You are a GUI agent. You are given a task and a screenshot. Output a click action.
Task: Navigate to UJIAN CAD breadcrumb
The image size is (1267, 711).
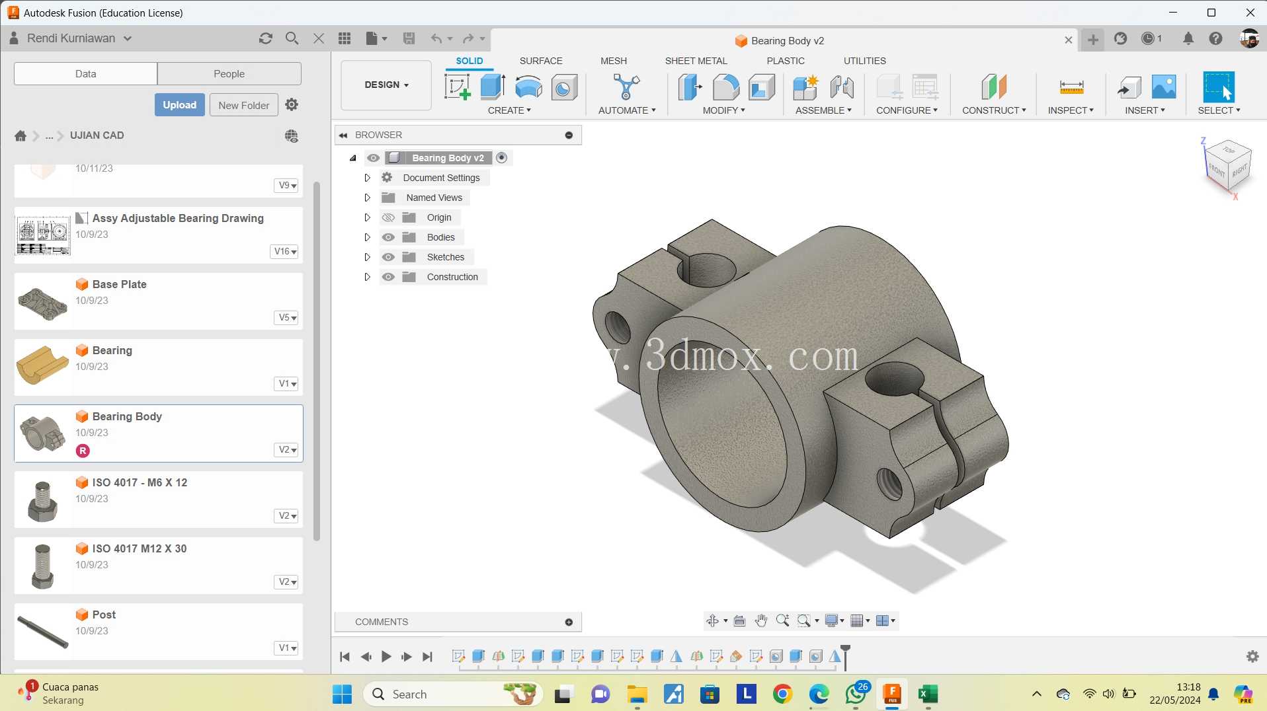(x=97, y=135)
